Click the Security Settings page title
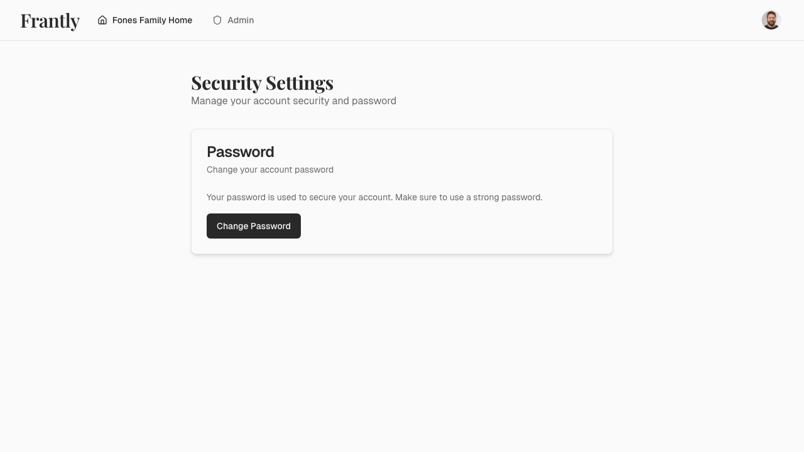This screenshot has width=804, height=452. point(262,82)
